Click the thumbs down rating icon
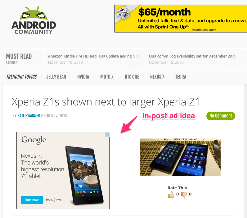The width and height of the screenshot is (247, 218). [x=184, y=195]
